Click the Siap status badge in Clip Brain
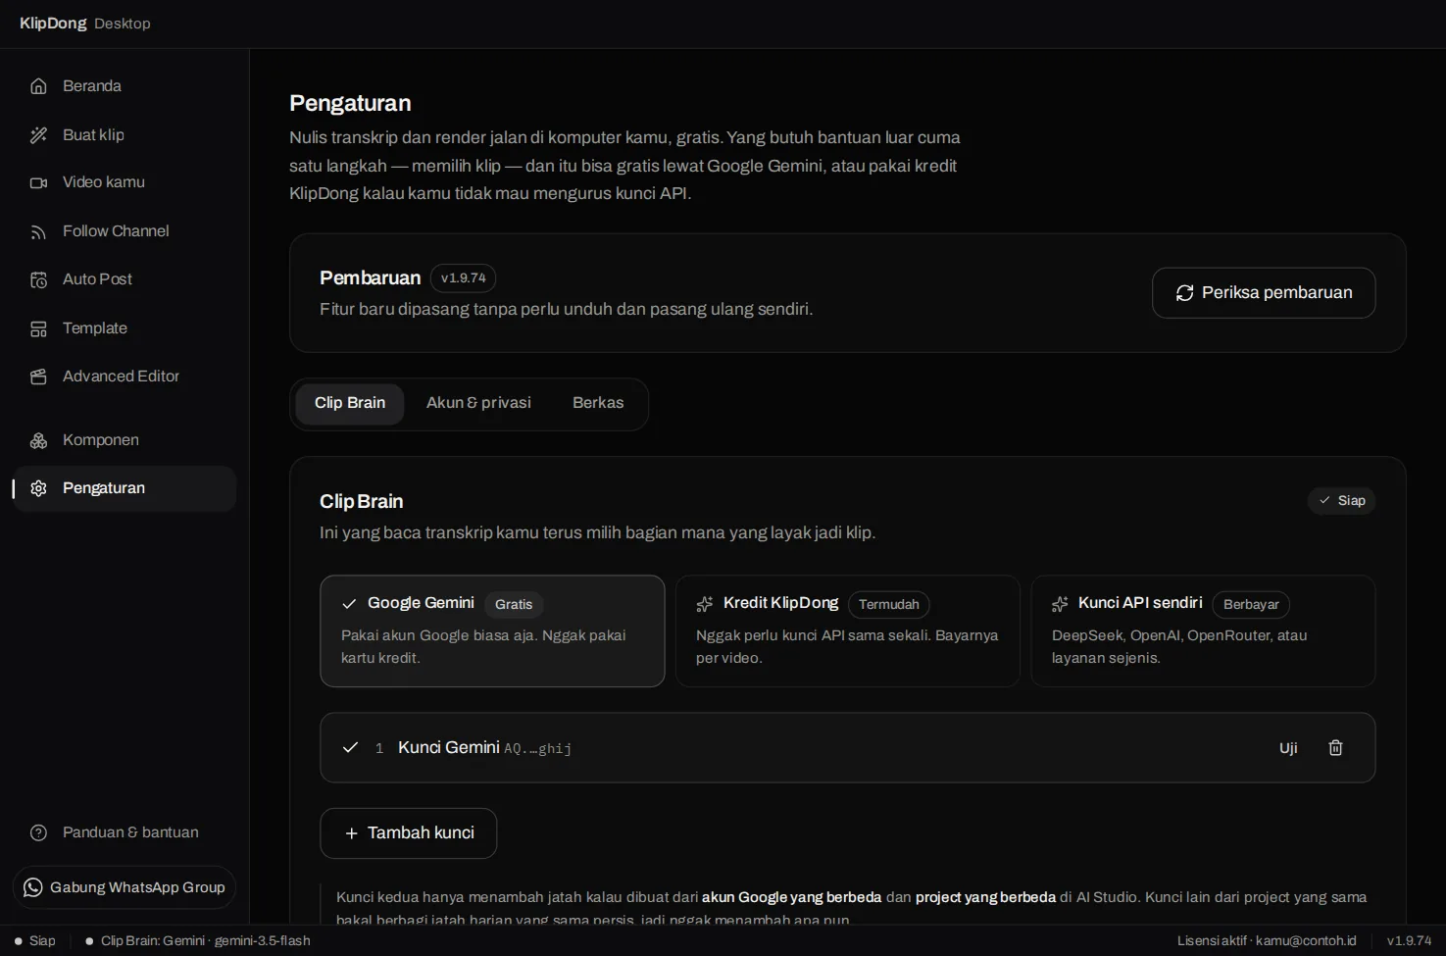The width and height of the screenshot is (1446, 956). pos(1342,501)
